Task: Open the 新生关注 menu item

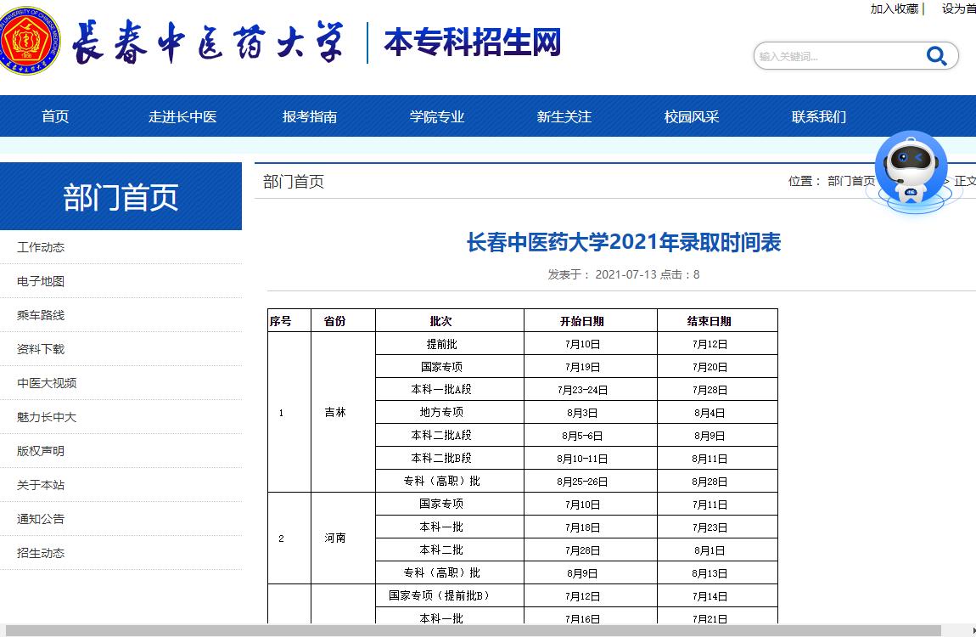Action: (x=564, y=116)
